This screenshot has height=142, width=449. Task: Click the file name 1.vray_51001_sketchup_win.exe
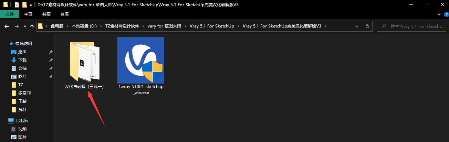(x=141, y=89)
